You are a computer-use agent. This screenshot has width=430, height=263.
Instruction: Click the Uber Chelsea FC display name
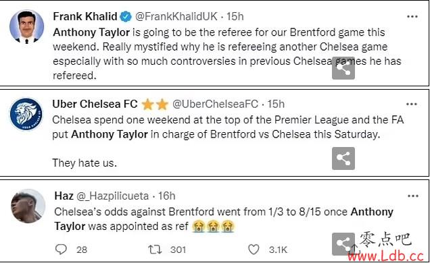click(x=95, y=104)
